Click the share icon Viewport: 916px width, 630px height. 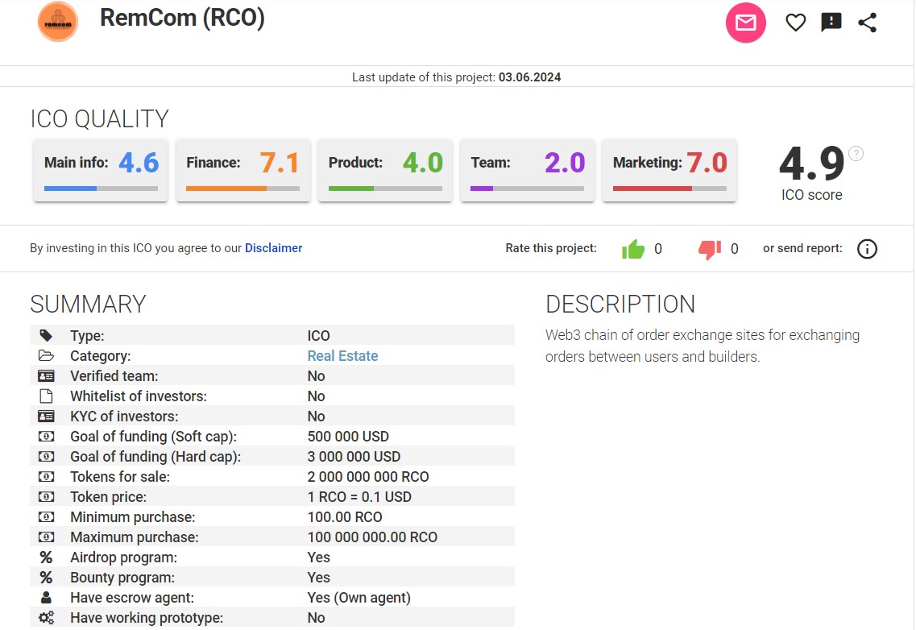click(867, 23)
